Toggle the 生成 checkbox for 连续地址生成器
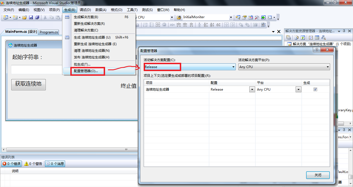 click(x=315, y=90)
